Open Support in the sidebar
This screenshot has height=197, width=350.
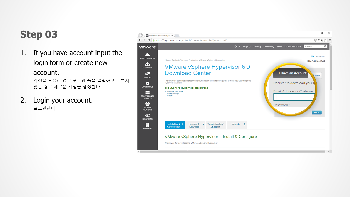coord(147,75)
